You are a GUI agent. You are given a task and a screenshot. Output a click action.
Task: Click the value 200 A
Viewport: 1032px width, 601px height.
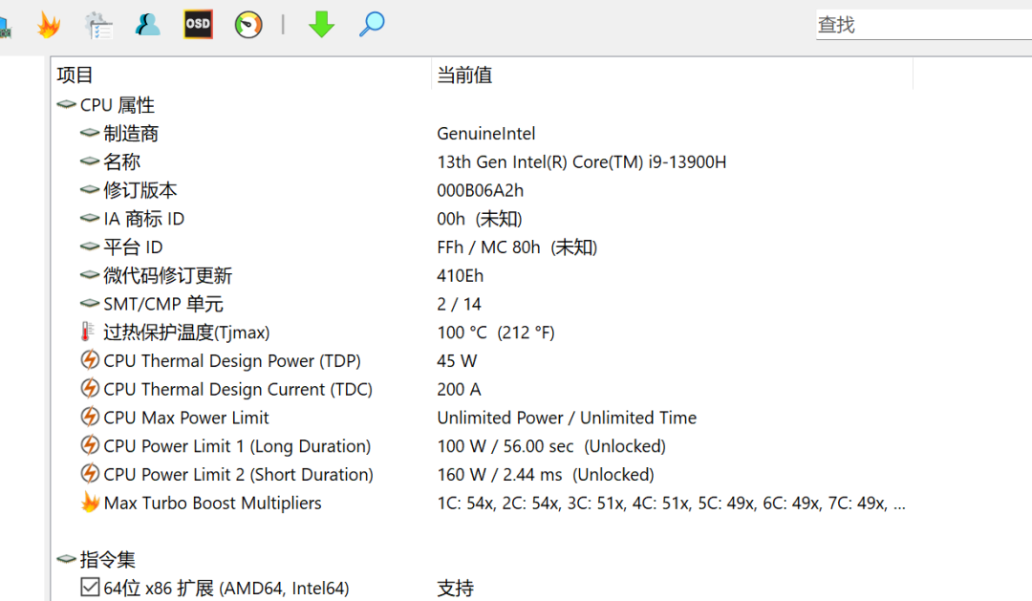point(459,389)
